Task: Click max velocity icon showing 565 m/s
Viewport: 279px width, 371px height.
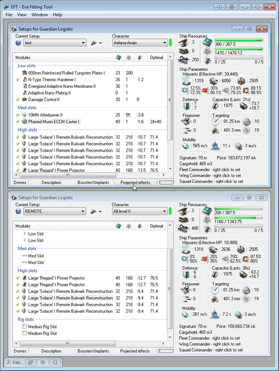Action: click(186, 145)
